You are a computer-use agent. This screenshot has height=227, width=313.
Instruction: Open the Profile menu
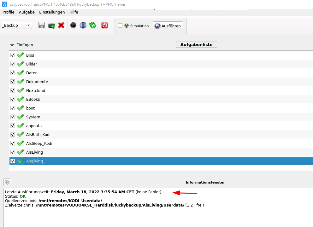pos(9,12)
